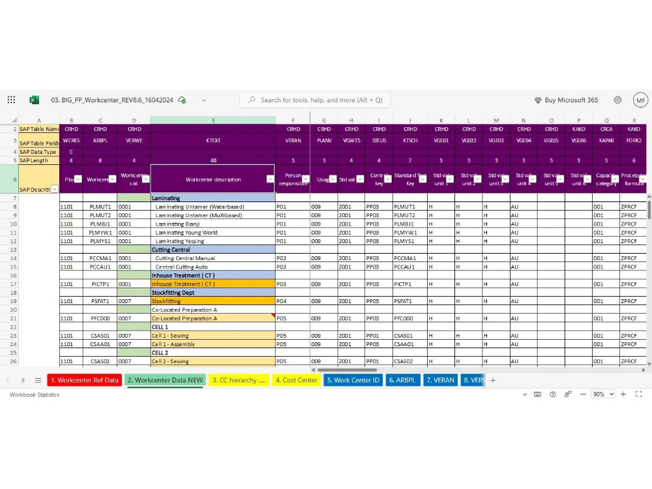Click the vertical scrollbar thumb
The width and height of the screenshot is (652, 489).
(x=649, y=209)
